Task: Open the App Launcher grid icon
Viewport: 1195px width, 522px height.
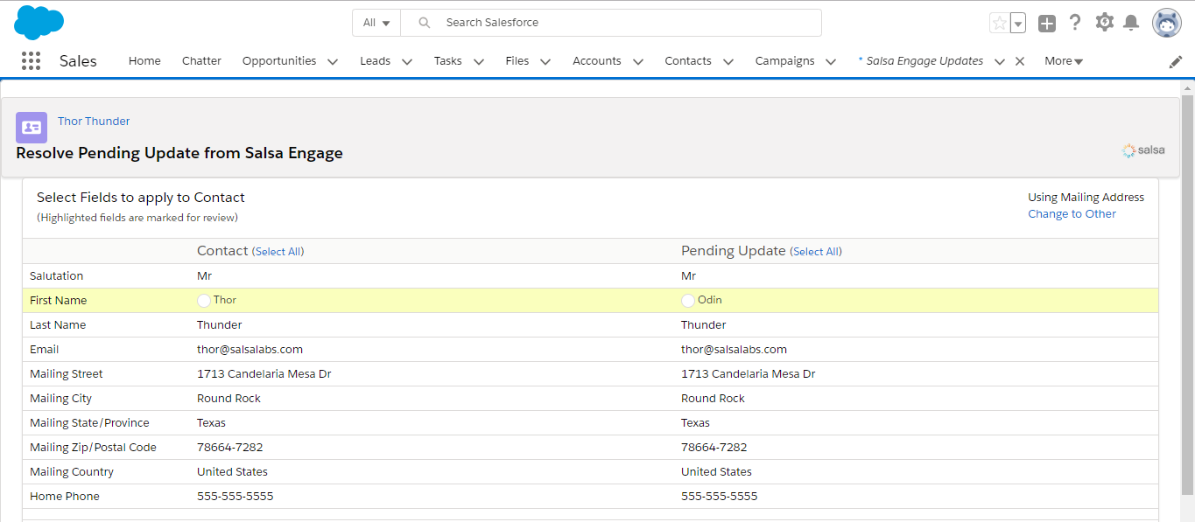Action: 31,60
